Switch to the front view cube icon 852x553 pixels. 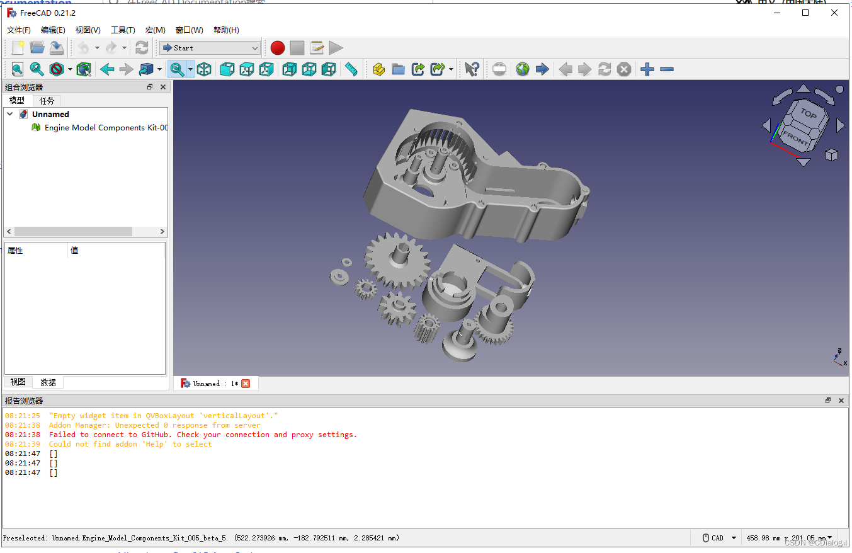tap(227, 69)
